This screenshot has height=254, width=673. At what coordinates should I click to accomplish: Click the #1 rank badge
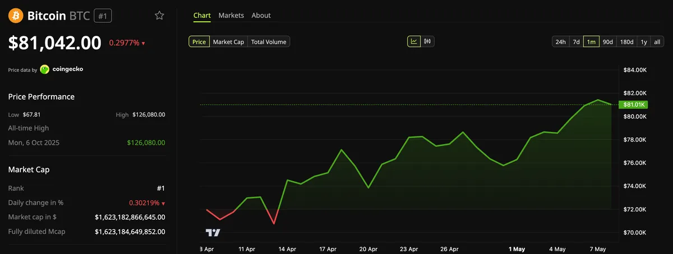tap(103, 16)
